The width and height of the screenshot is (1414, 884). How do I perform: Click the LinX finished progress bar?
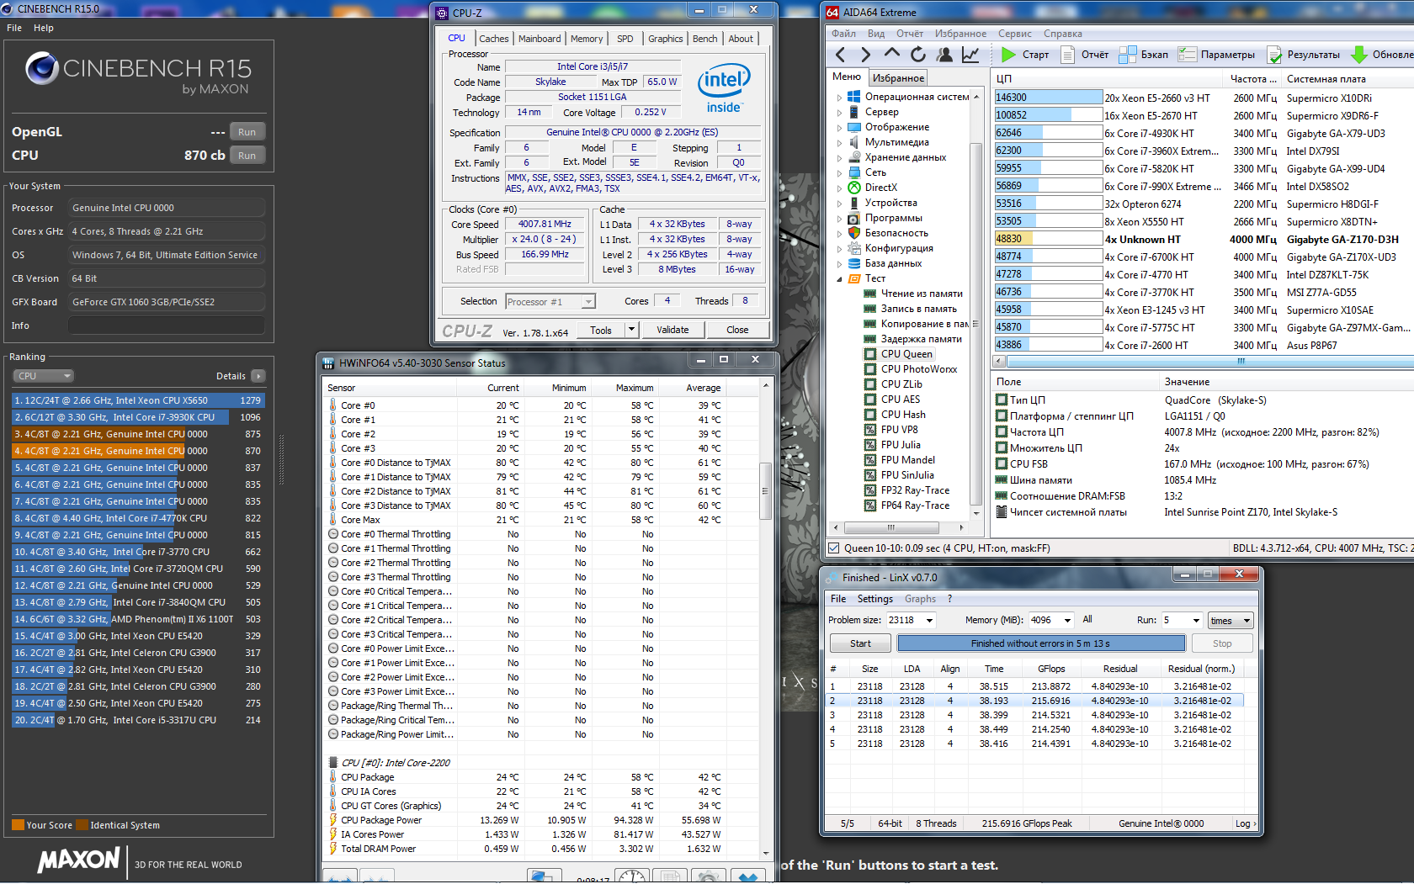tap(1040, 643)
